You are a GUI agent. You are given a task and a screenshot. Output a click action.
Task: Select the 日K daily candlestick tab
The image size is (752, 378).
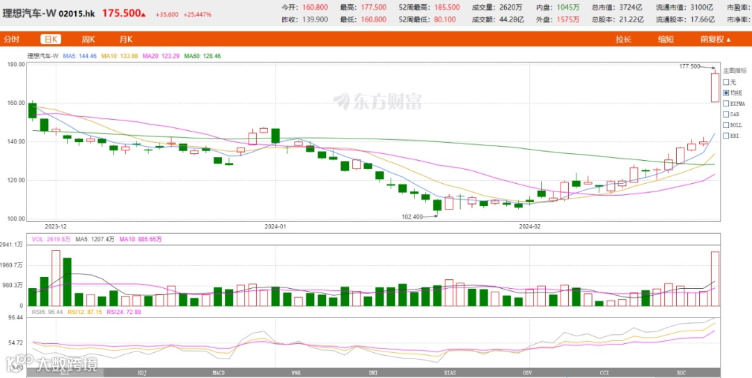pyautogui.click(x=50, y=40)
